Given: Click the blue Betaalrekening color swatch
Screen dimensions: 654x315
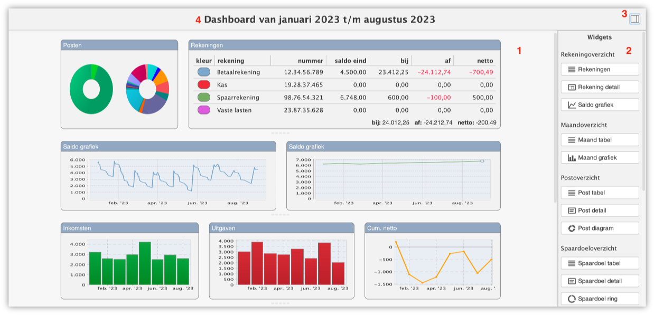Looking at the screenshot, I should (x=203, y=72).
